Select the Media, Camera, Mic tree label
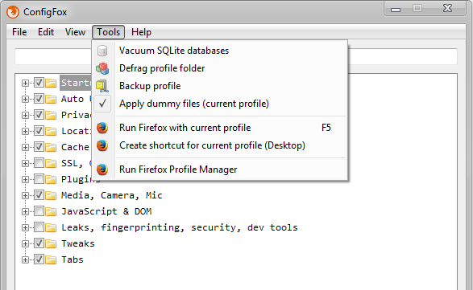473x290 pixels. pyautogui.click(x=112, y=195)
